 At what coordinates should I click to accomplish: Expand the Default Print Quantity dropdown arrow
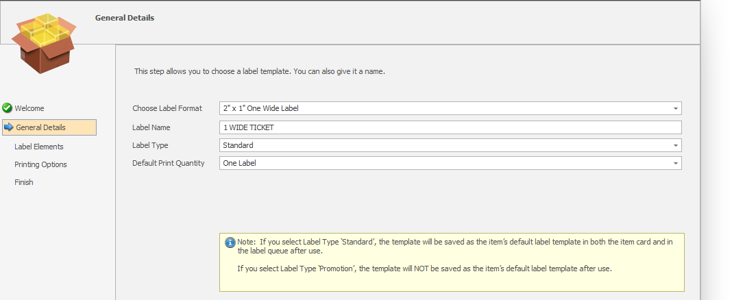675,163
